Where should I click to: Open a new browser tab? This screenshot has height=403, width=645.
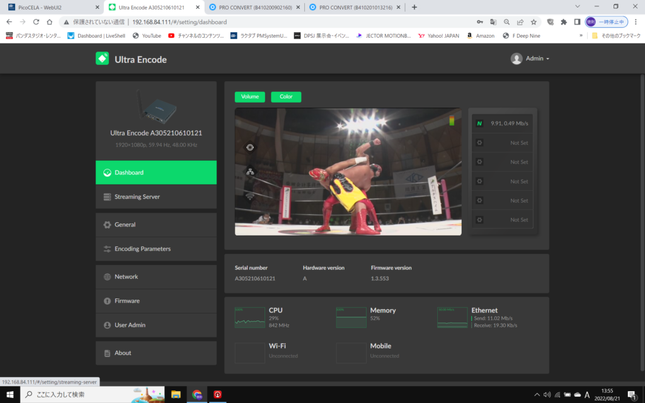[x=414, y=8]
